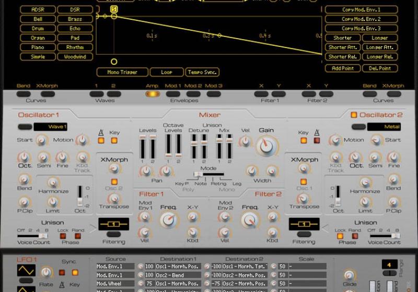
Task: Apply the Piano envelope preset
Action: 38,47
